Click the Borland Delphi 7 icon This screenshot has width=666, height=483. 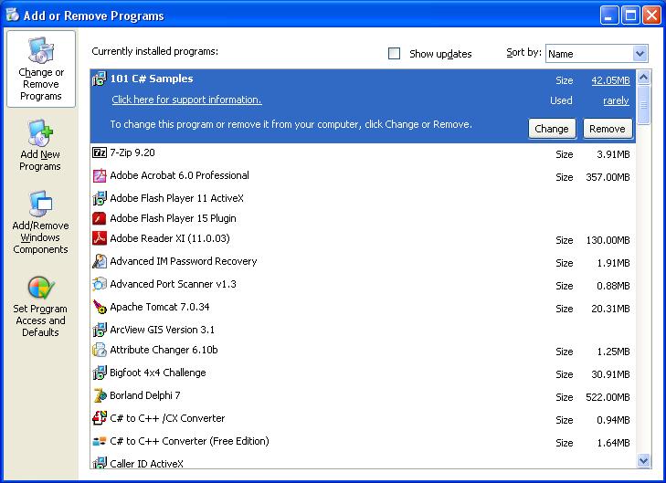click(100, 395)
